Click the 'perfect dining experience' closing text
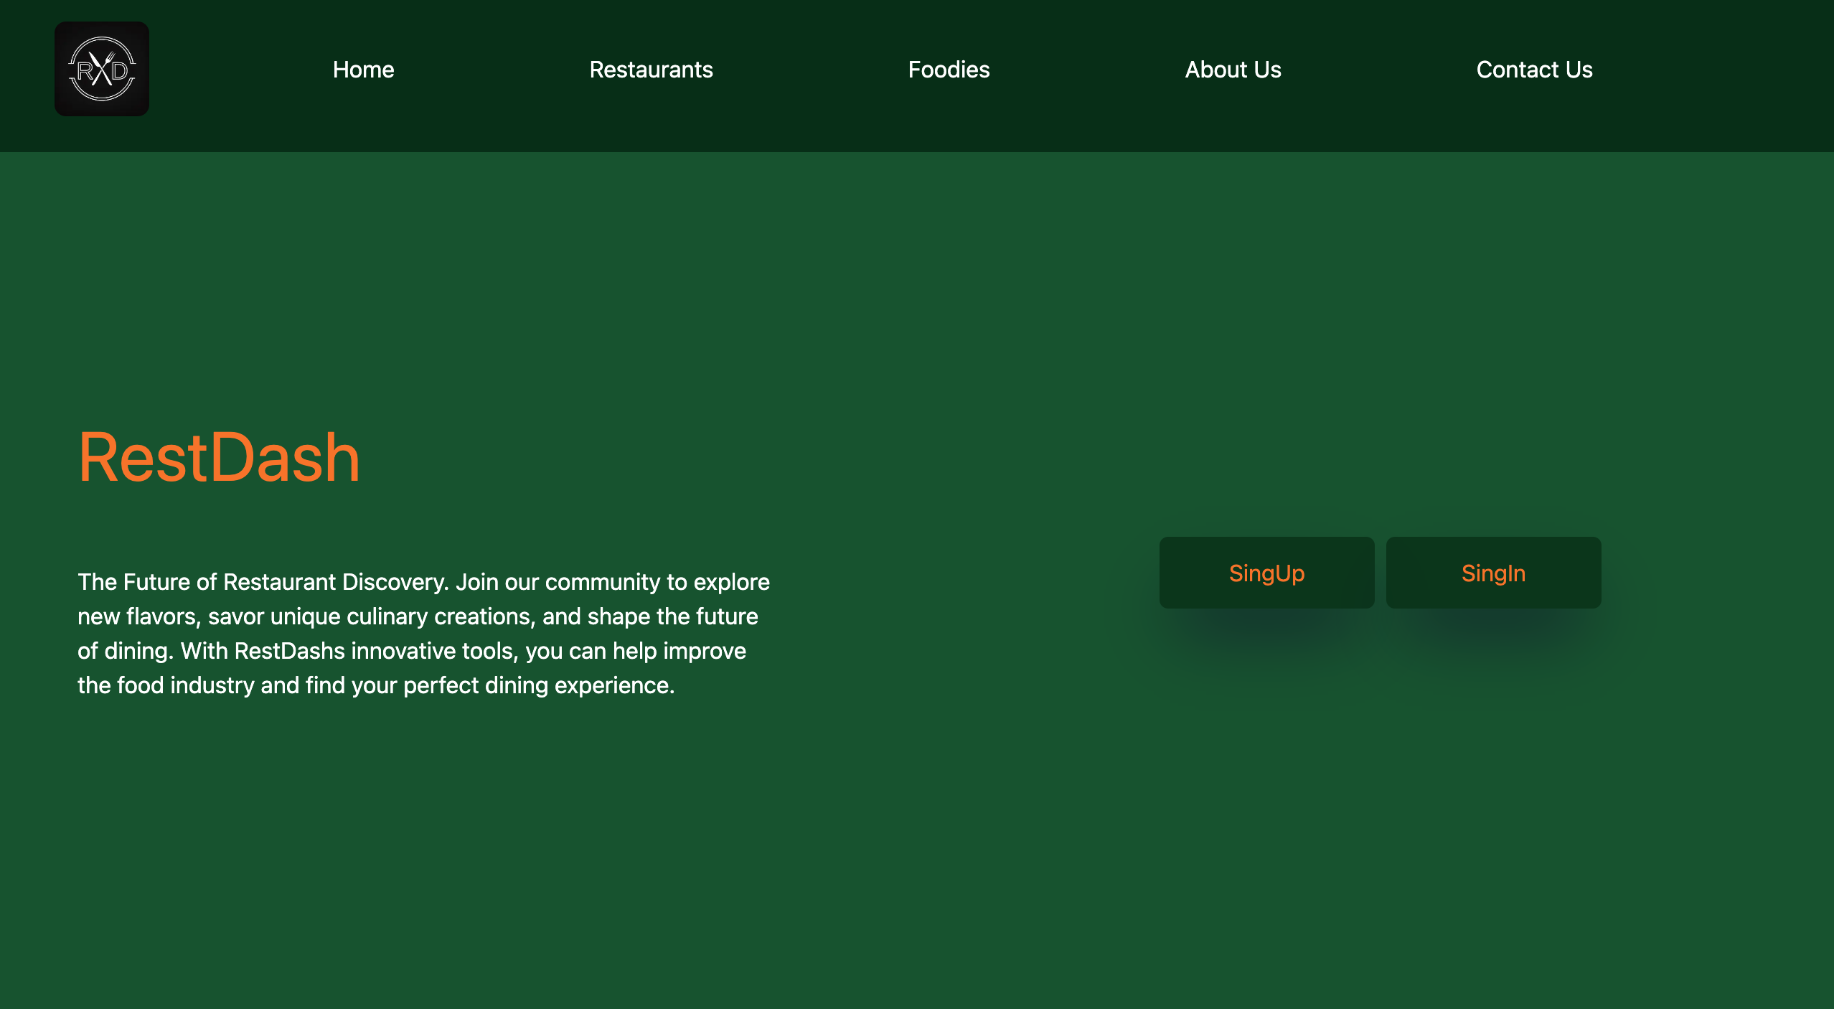This screenshot has width=1834, height=1009. click(x=538, y=685)
